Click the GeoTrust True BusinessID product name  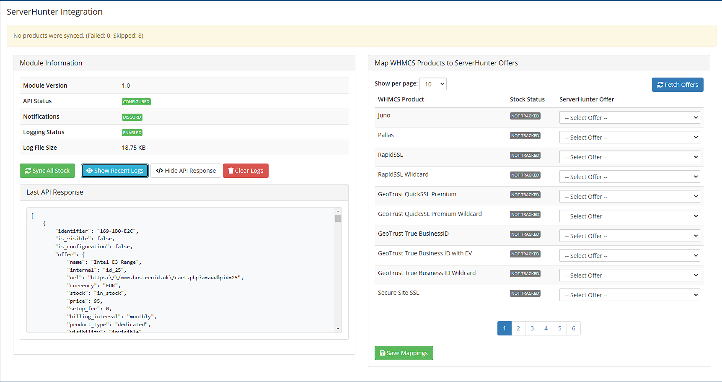pyautogui.click(x=413, y=234)
